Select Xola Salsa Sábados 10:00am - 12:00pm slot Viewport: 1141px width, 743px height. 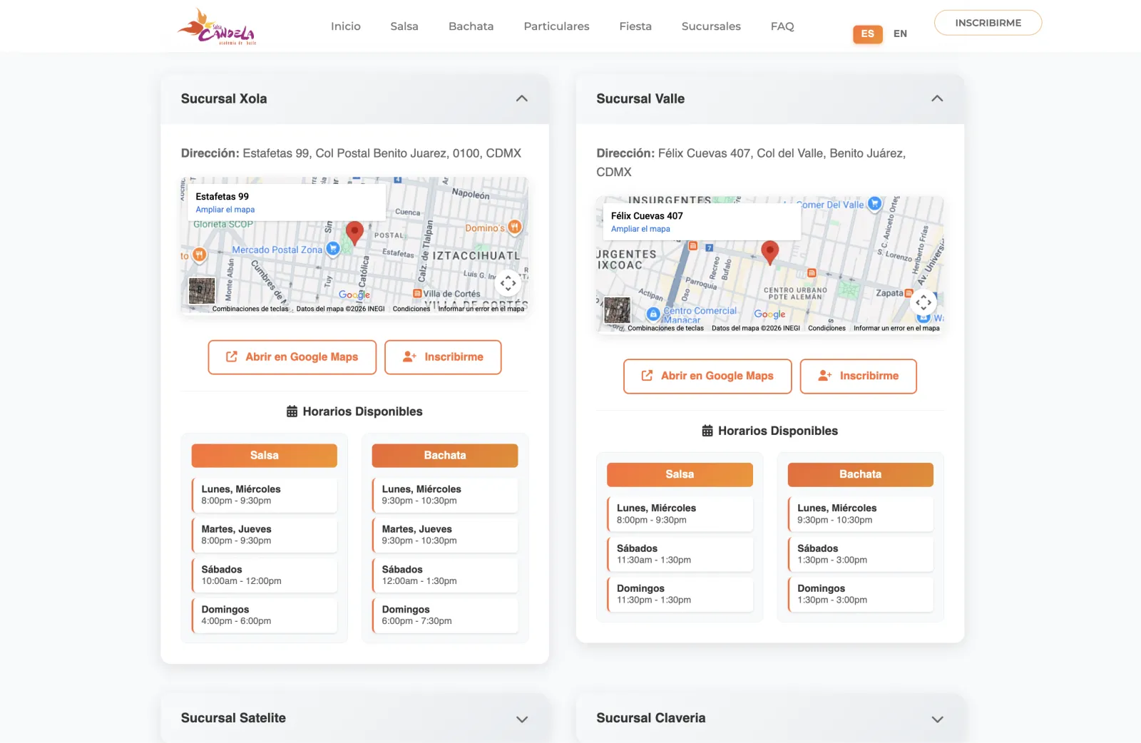click(x=264, y=575)
